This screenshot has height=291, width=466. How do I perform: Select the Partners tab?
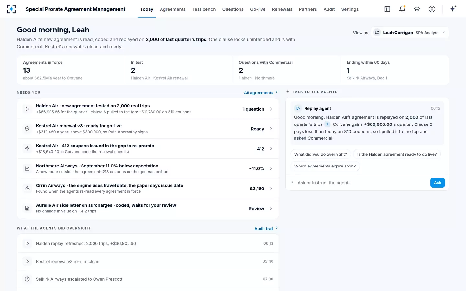(x=308, y=9)
